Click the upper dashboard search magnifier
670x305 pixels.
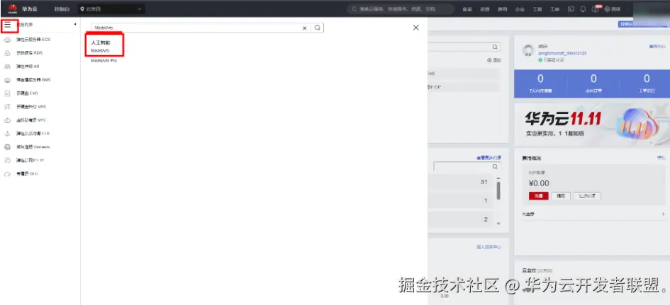click(x=494, y=47)
